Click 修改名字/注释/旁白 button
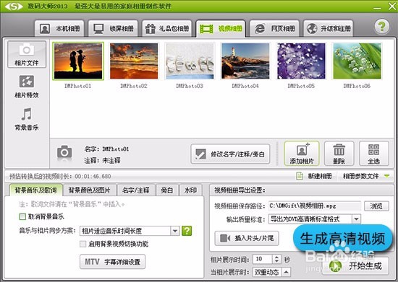 coord(230,154)
